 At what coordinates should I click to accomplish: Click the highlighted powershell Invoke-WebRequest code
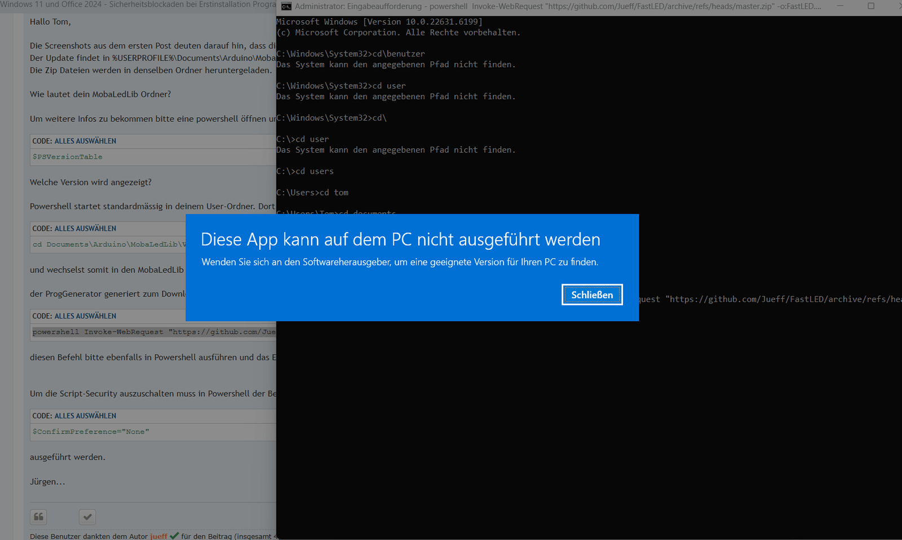153,332
